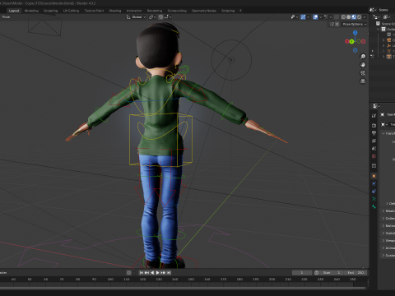
Task: Open the overlays options dropdown arrow
Action: (320, 17)
